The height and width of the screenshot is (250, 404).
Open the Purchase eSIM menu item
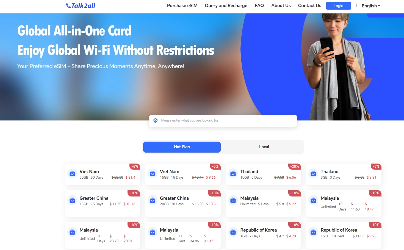click(182, 5)
